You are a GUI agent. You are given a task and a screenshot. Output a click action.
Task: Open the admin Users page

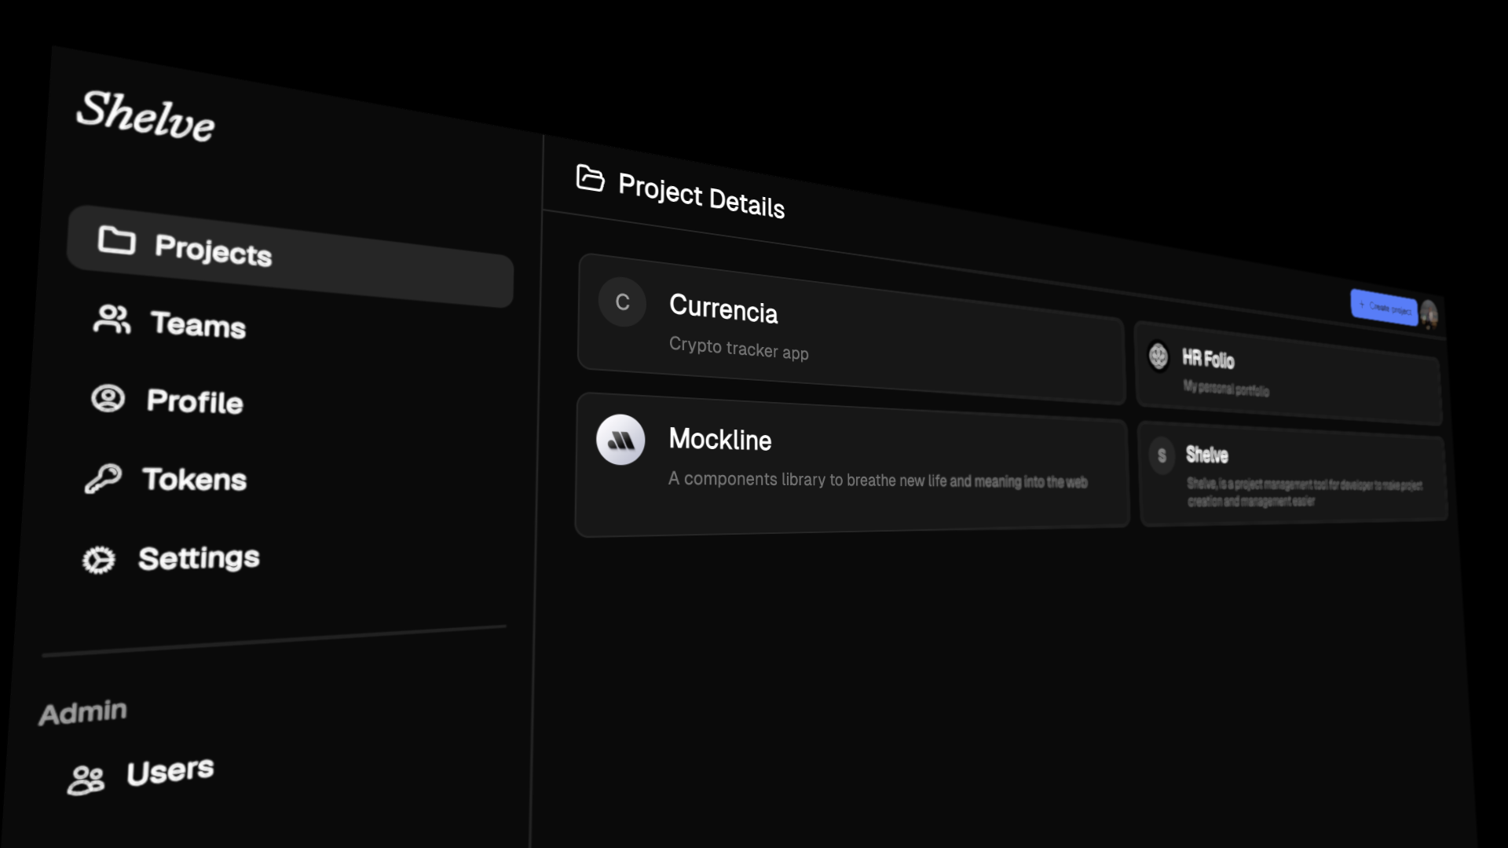170,771
